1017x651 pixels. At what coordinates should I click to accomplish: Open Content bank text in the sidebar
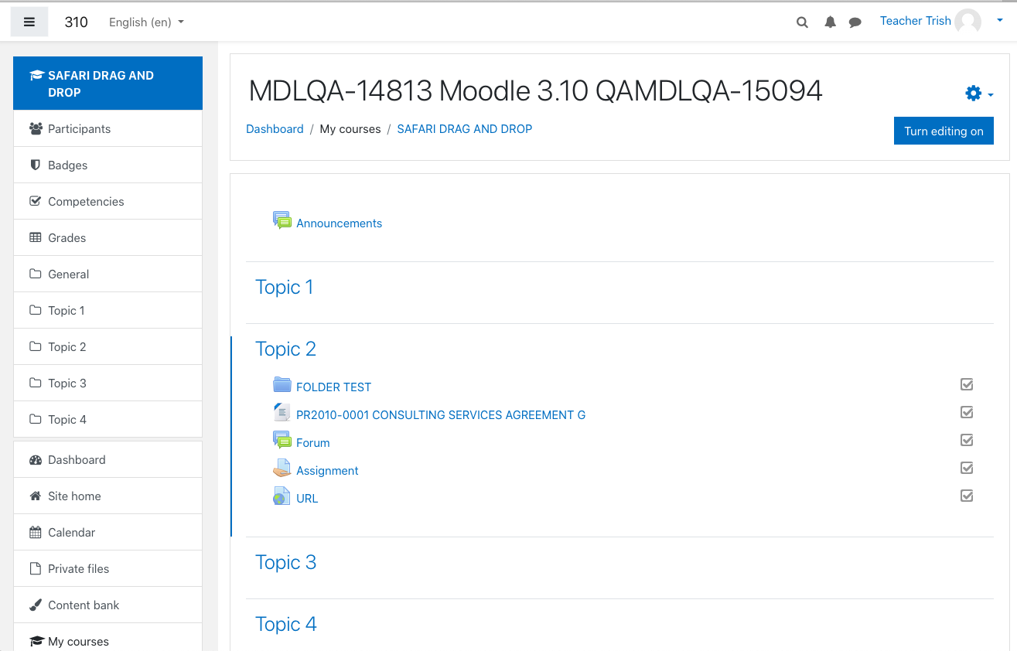click(84, 605)
